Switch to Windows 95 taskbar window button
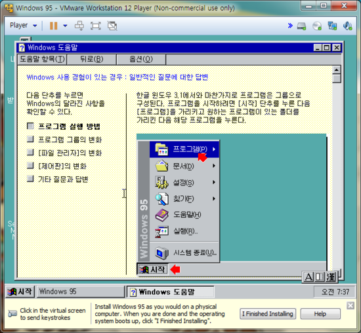The width and height of the screenshot is (361, 333). [x=81, y=292]
